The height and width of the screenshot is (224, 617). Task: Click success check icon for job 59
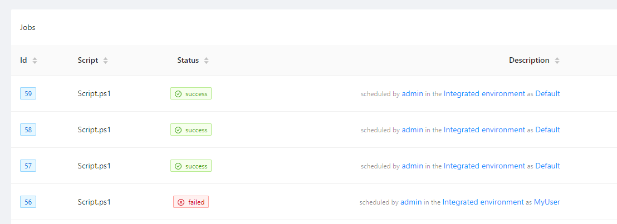coord(178,94)
